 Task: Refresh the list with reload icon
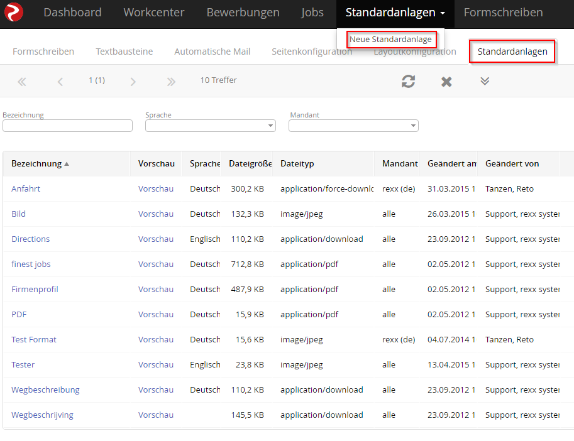pos(408,81)
